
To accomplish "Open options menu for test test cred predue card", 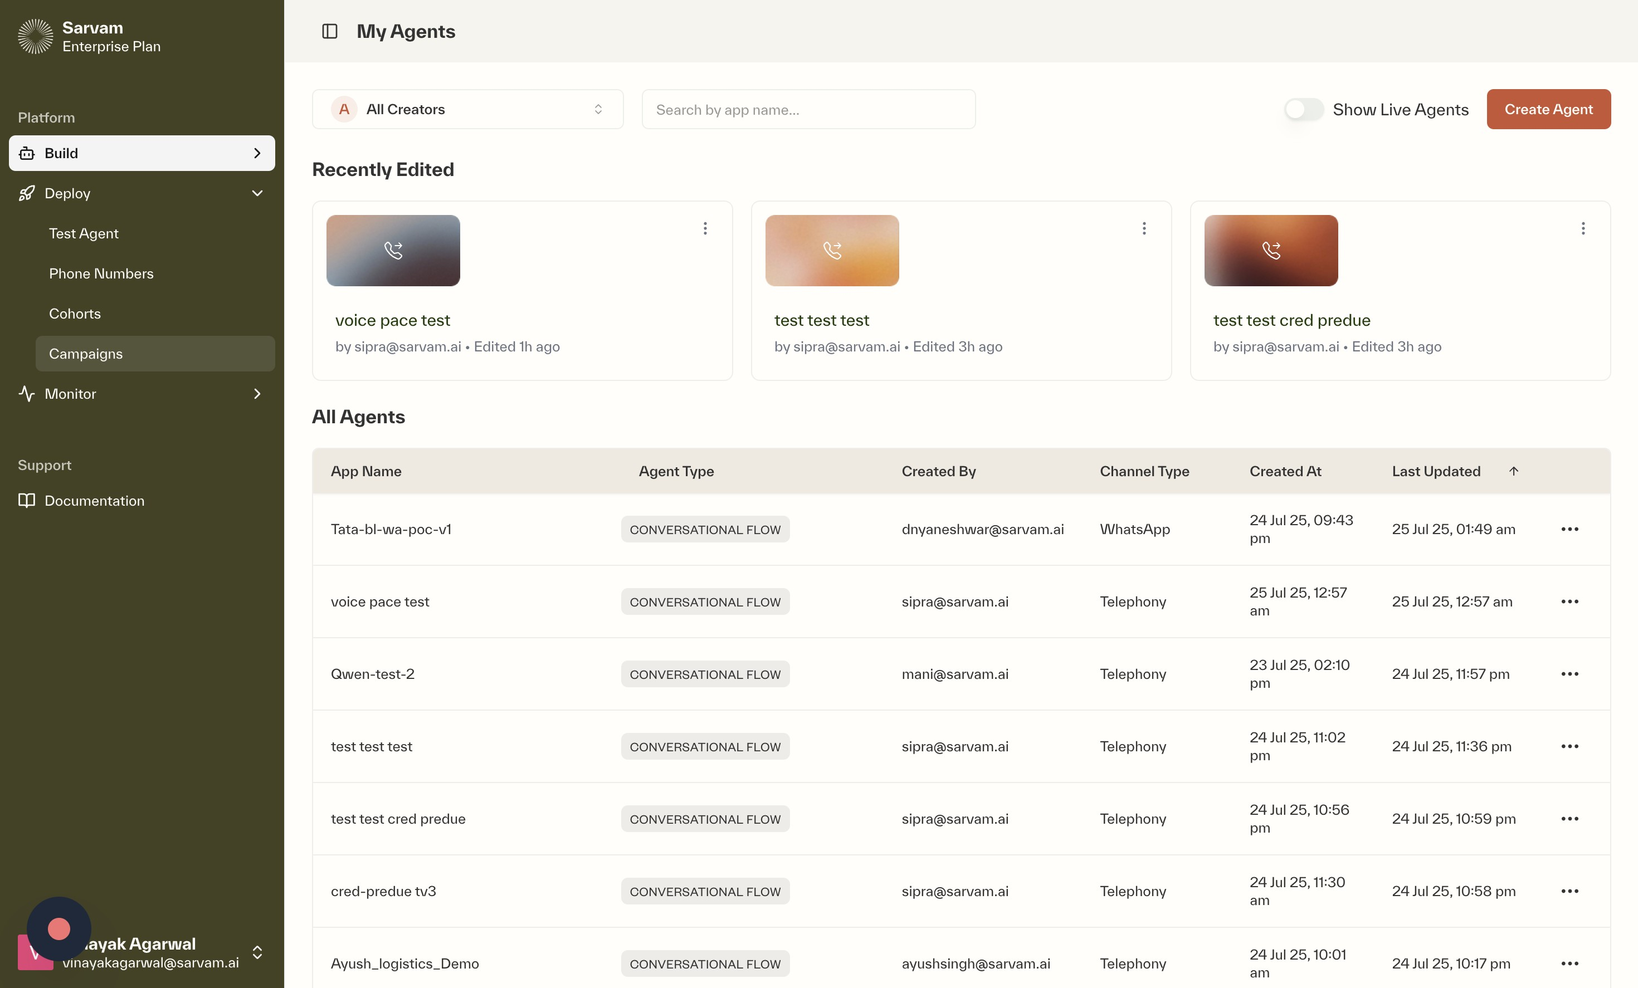I will 1583,228.
